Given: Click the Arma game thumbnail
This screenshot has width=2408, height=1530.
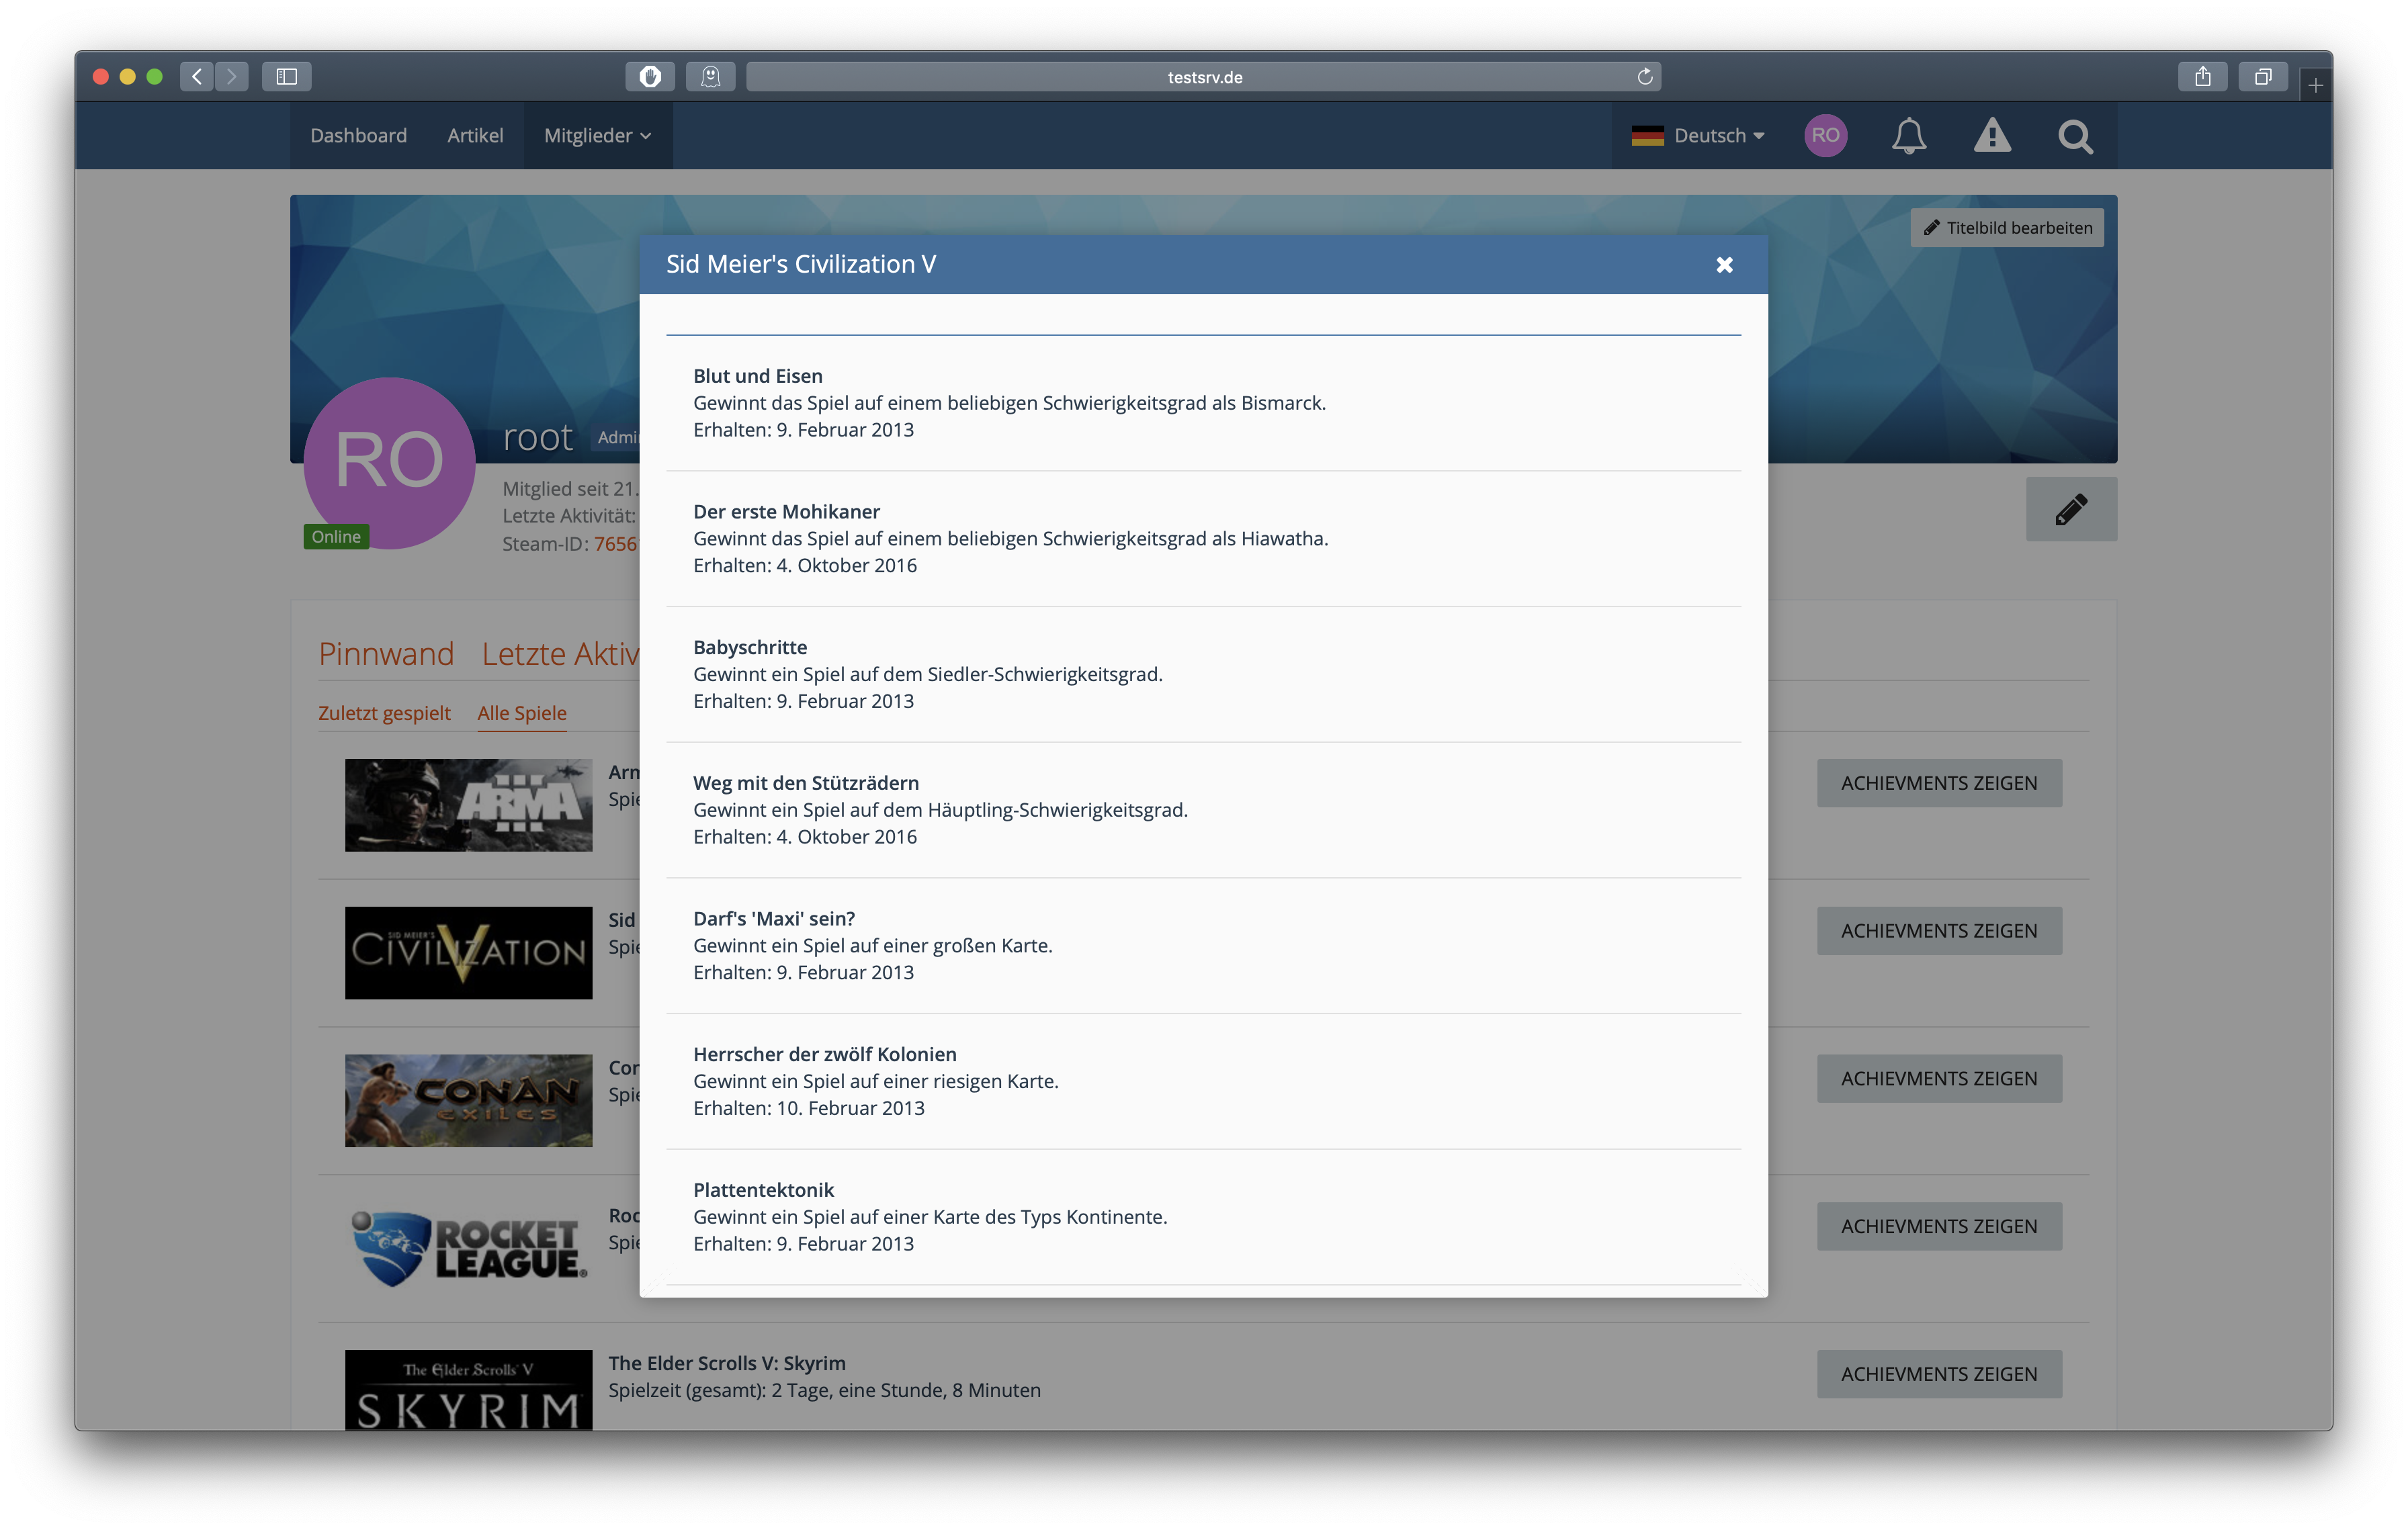Looking at the screenshot, I should (x=468, y=805).
